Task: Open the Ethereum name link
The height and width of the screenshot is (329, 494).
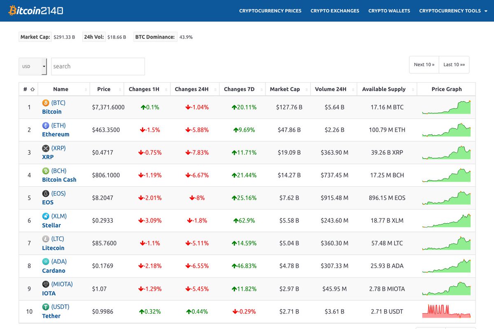Action: pos(56,134)
